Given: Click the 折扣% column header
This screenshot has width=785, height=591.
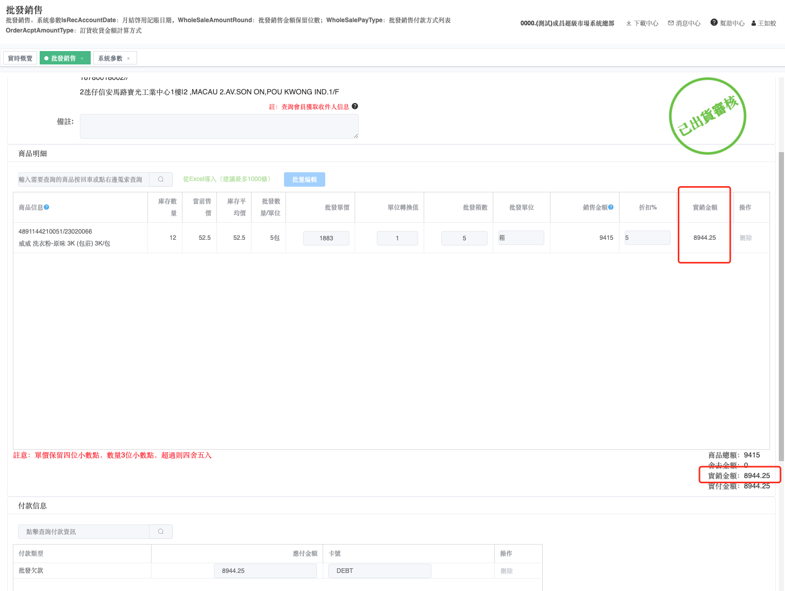Looking at the screenshot, I should tap(648, 207).
